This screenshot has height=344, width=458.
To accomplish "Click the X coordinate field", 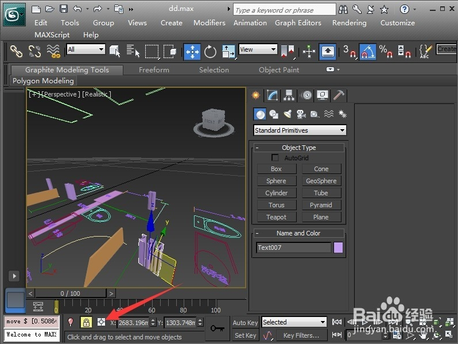I will [x=133, y=323].
